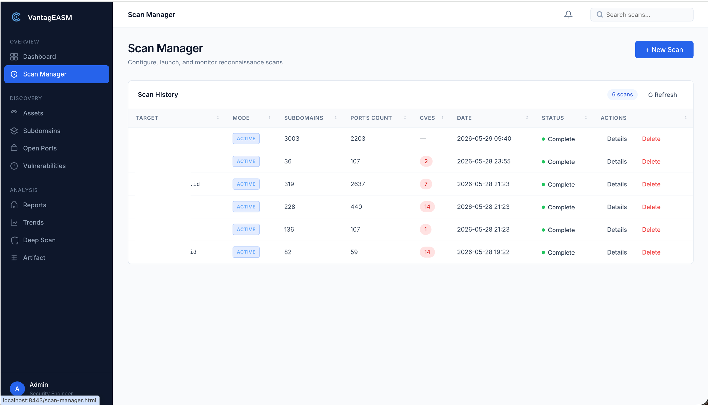The width and height of the screenshot is (710, 406).
Task: Delete the scan with 136 subdomains
Action: [x=651, y=230]
